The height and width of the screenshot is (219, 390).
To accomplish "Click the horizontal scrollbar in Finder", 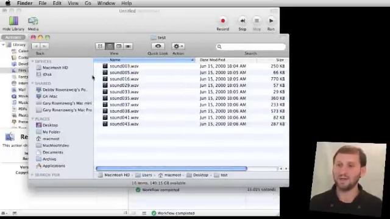I will pos(171,169).
